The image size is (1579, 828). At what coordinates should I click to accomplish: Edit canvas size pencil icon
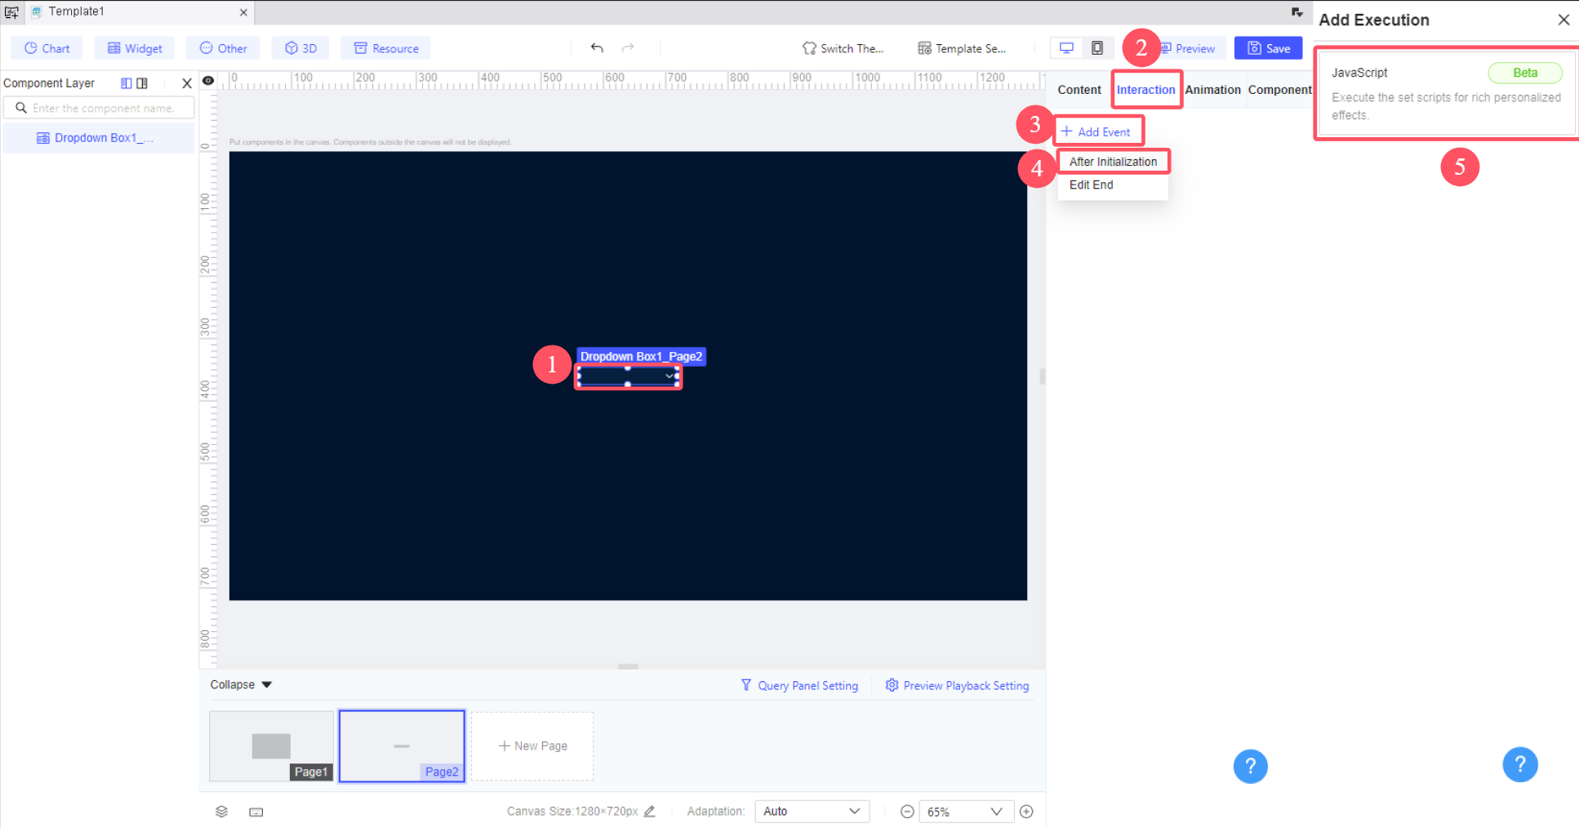pos(650,811)
